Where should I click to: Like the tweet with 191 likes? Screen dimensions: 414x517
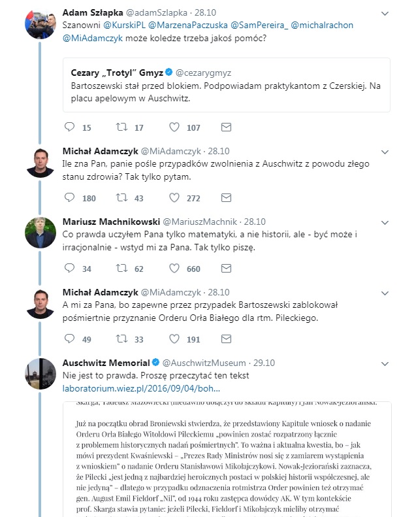click(x=174, y=339)
